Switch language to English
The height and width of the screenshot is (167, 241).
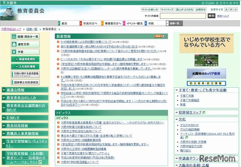[x=210, y=3]
